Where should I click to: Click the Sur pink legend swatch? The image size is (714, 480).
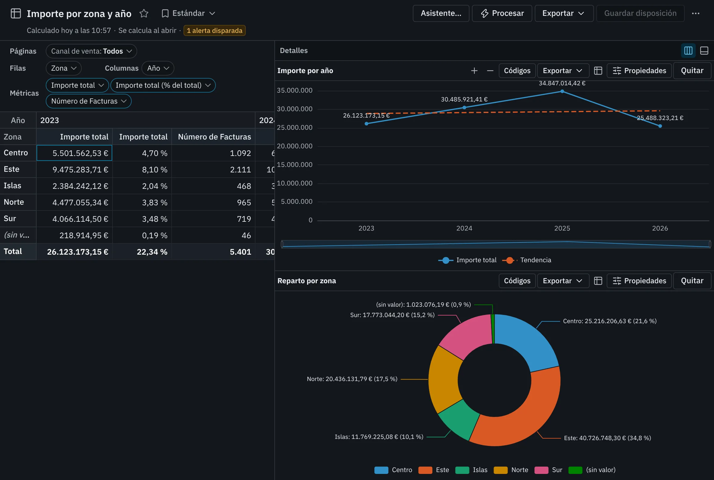click(x=541, y=470)
